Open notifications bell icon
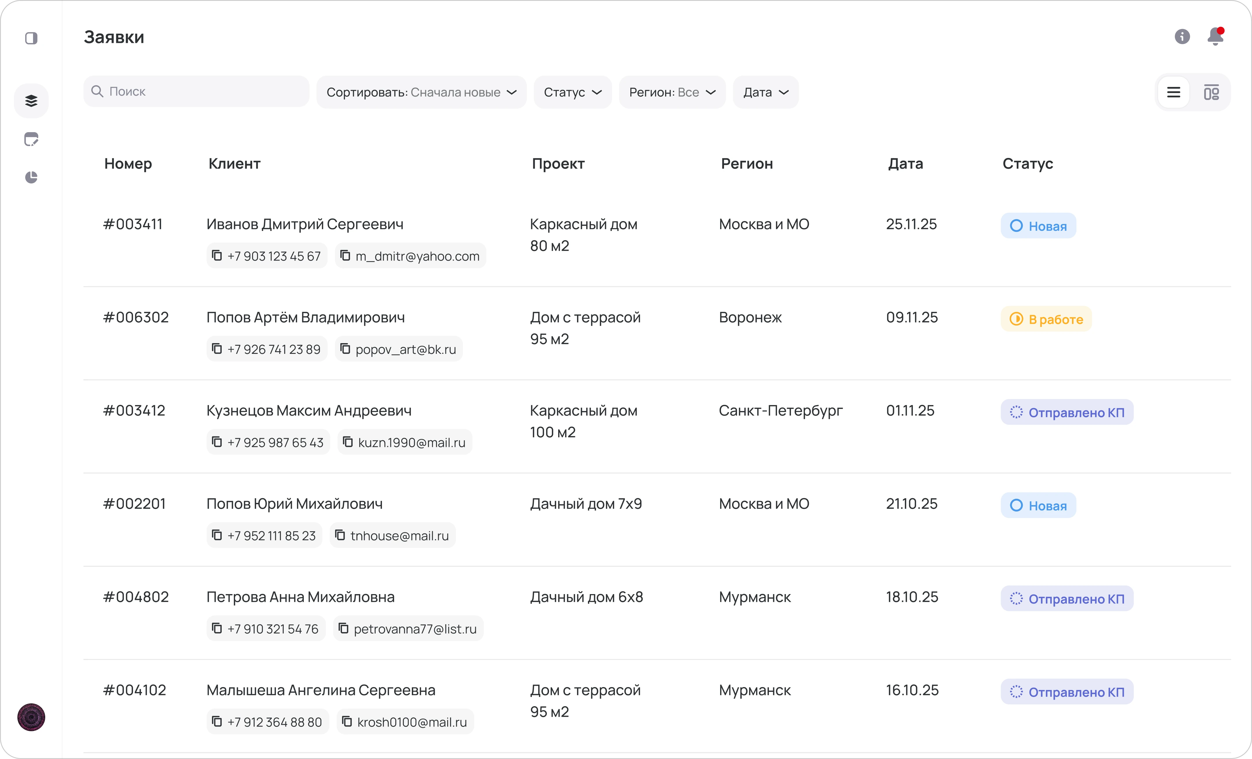The width and height of the screenshot is (1252, 759). [1215, 37]
